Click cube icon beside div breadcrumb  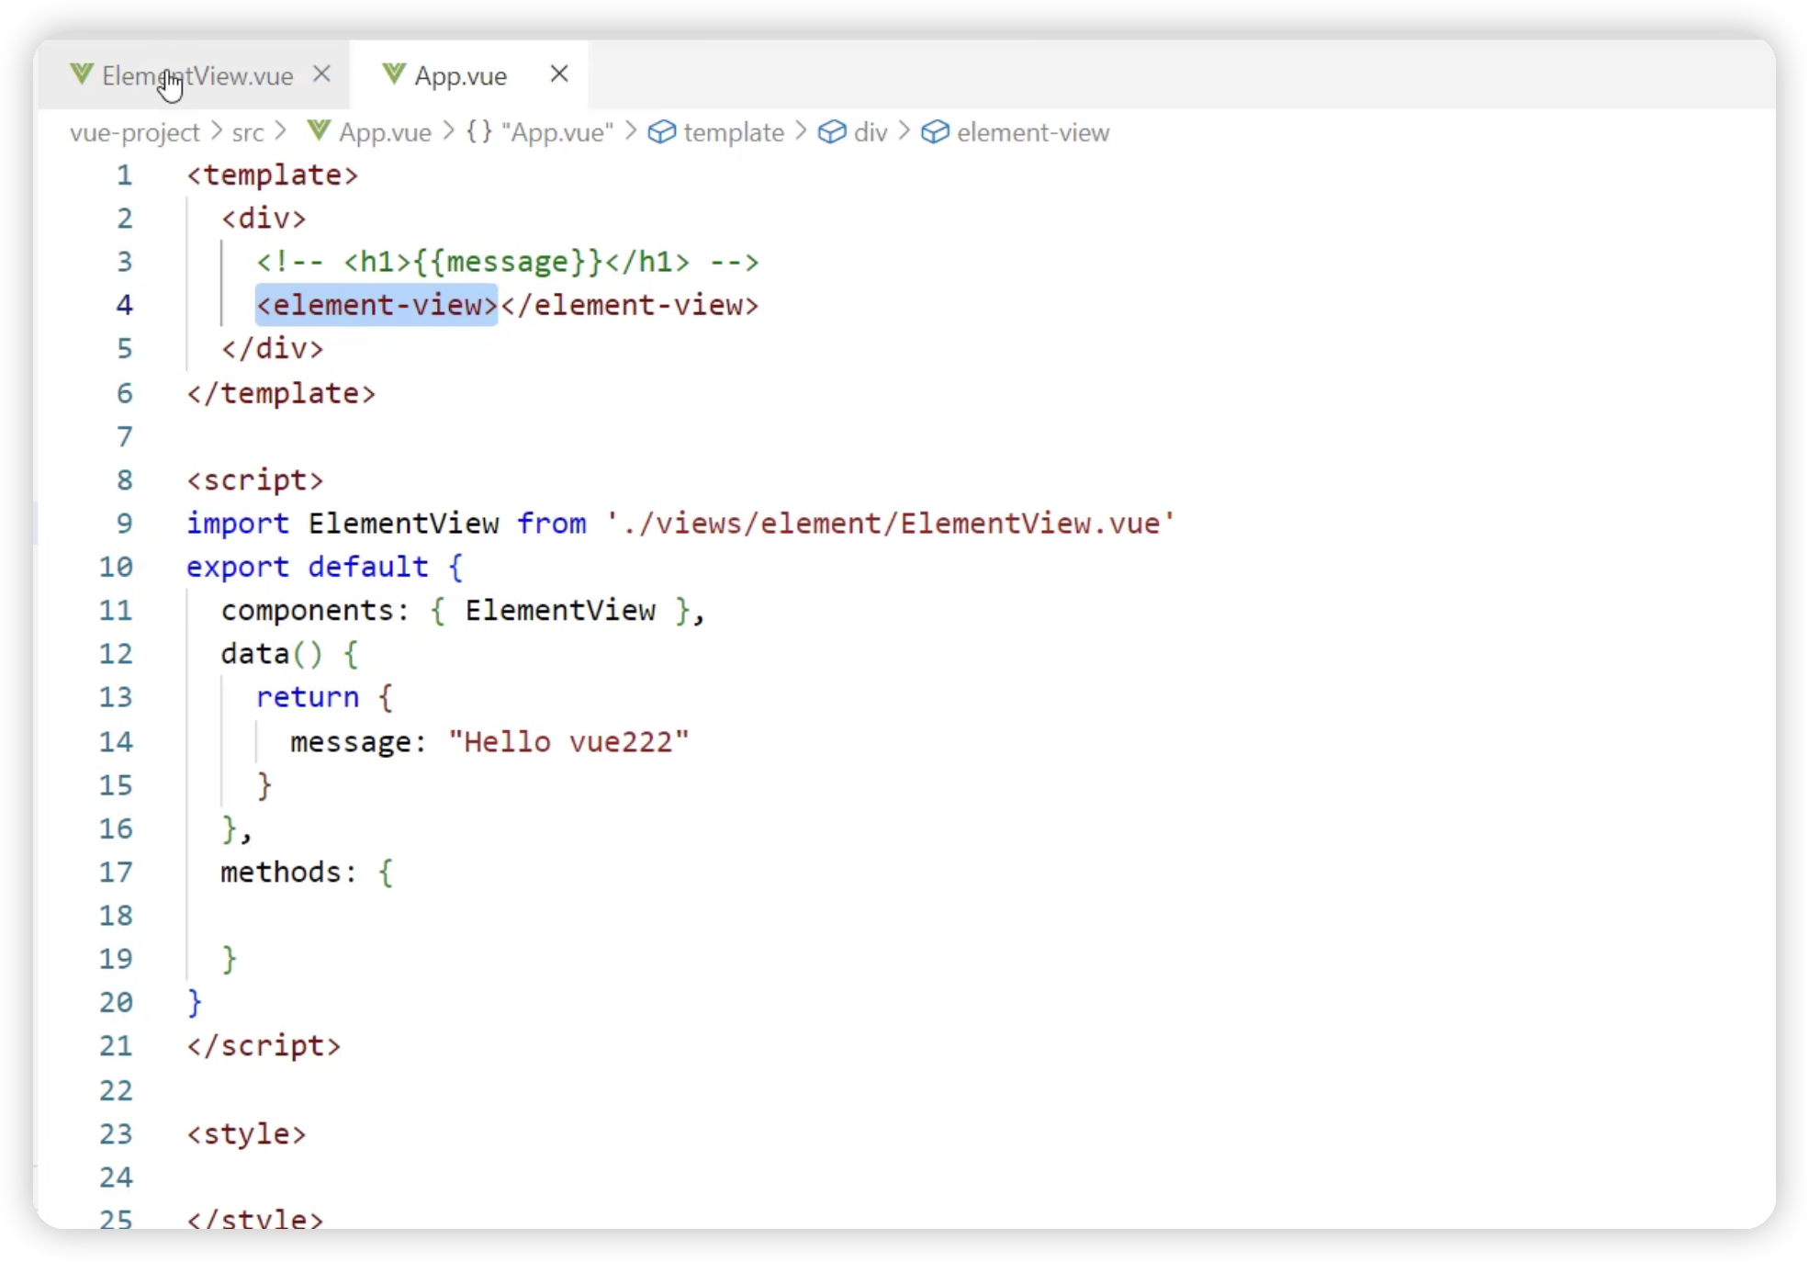tap(832, 132)
